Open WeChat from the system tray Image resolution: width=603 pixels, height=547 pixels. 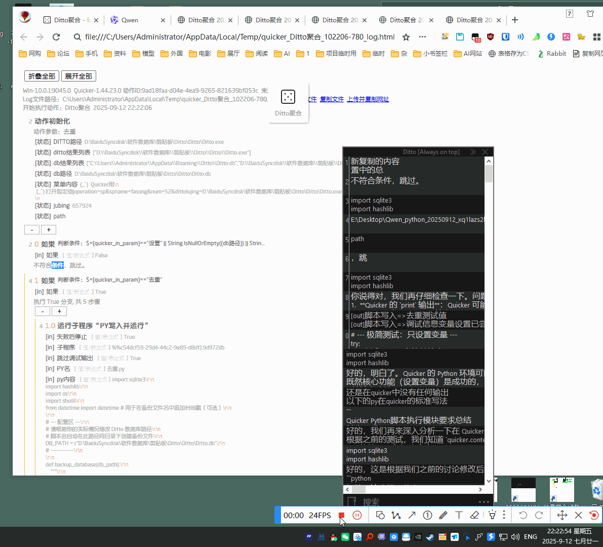click(x=345, y=537)
